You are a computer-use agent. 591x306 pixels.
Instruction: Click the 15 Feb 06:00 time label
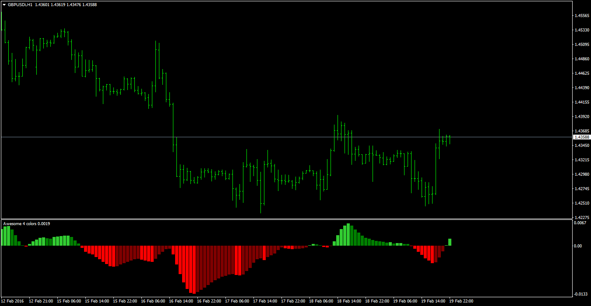(69, 301)
